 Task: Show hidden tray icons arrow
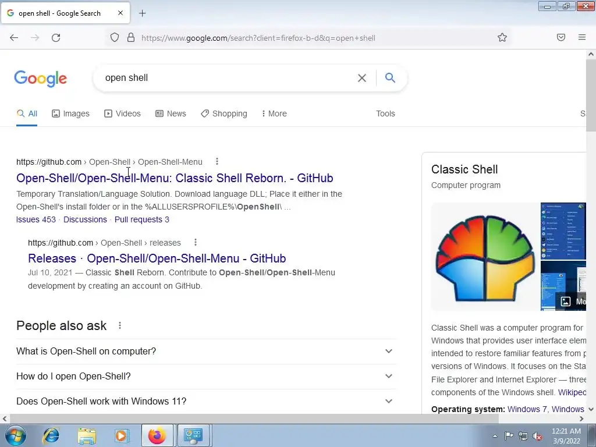(495, 436)
